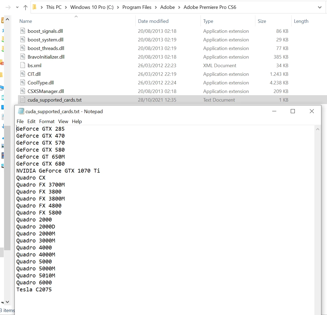Go to Windows 10 Pro (C:) breadcrumb

[x=92, y=7]
